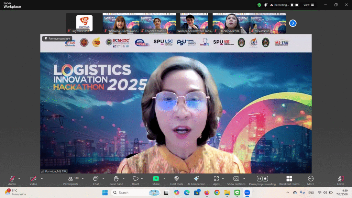Launch AI Companion from the toolbar

click(x=196, y=180)
